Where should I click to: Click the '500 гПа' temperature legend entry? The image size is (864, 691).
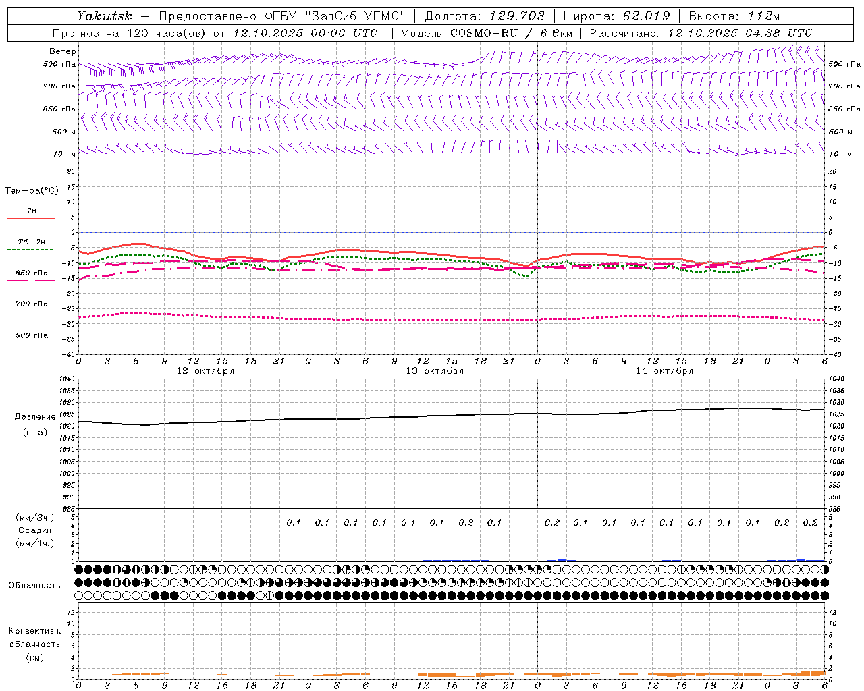[32, 335]
